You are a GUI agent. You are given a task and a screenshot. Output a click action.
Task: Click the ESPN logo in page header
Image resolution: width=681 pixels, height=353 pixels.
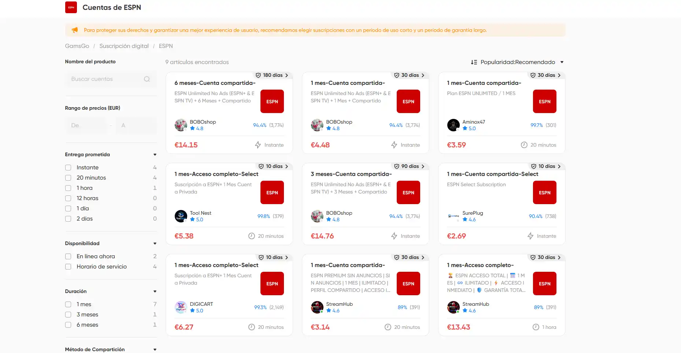pyautogui.click(x=71, y=7)
